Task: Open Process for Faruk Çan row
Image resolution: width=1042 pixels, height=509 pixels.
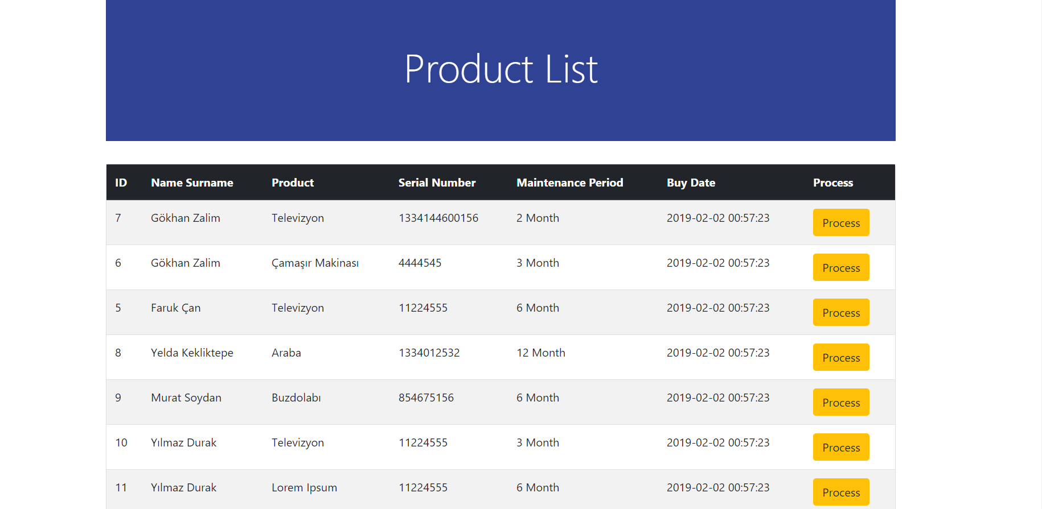Action: coord(841,312)
